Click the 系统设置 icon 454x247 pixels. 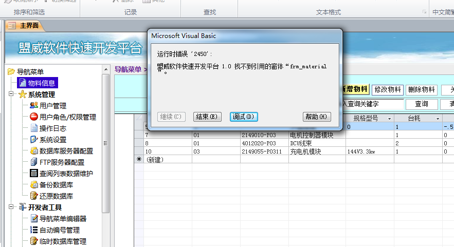pyautogui.click(x=34, y=139)
